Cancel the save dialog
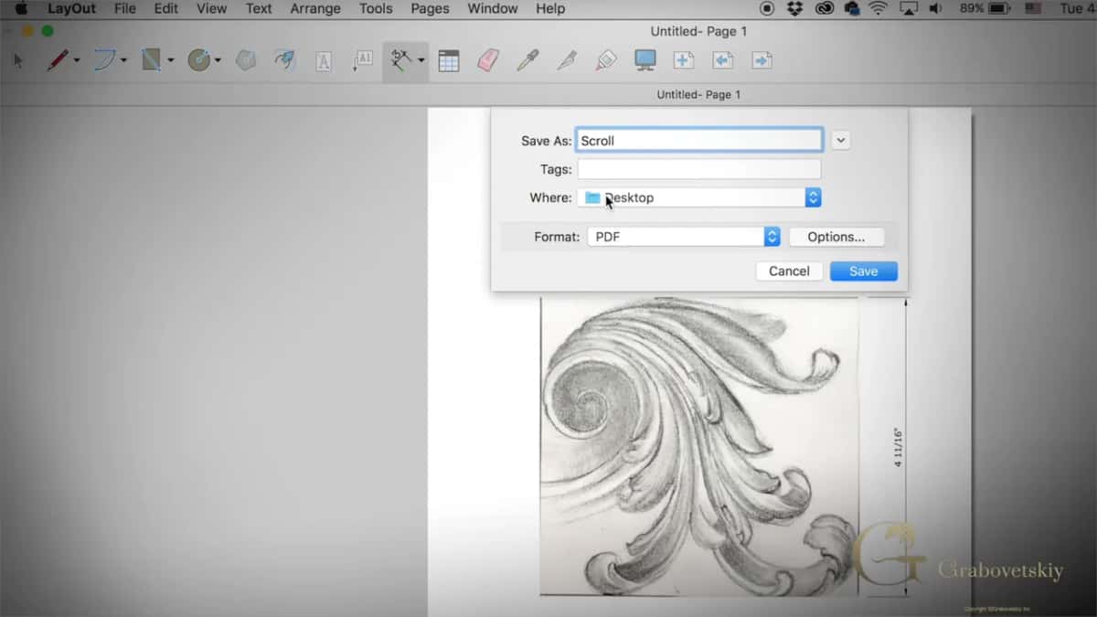The height and width of the screenshot is (617, 1097). (789, 271)
